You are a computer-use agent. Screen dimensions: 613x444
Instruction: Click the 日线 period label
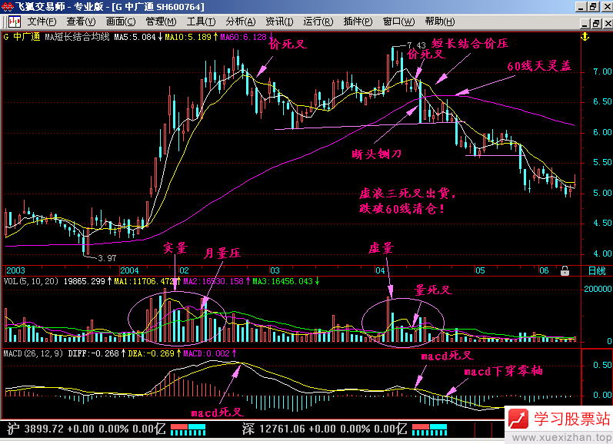coord(596,271)
